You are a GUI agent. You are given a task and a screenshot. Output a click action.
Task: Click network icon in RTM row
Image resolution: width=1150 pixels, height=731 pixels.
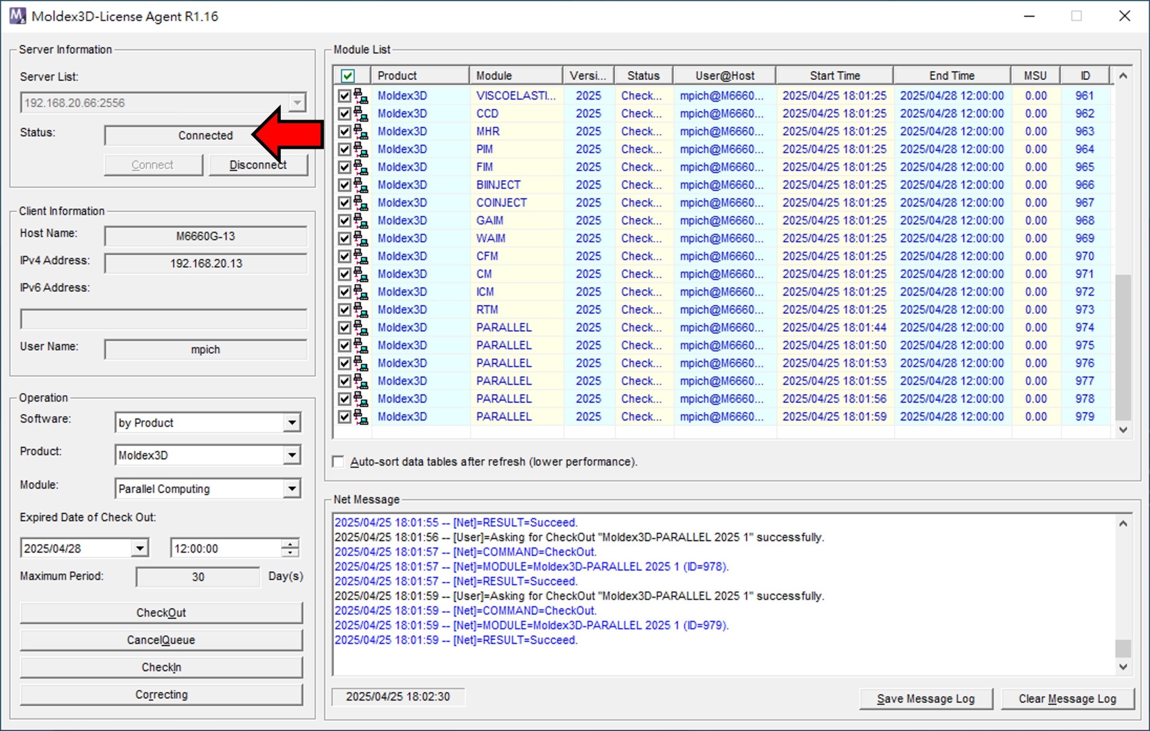click(x=361, y=310)
